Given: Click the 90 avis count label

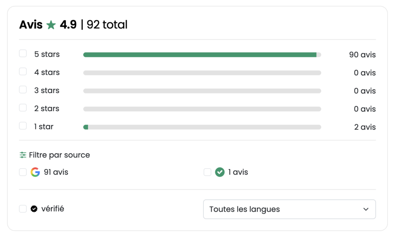Looking at the screenshot, I should [x=362, y=55].
